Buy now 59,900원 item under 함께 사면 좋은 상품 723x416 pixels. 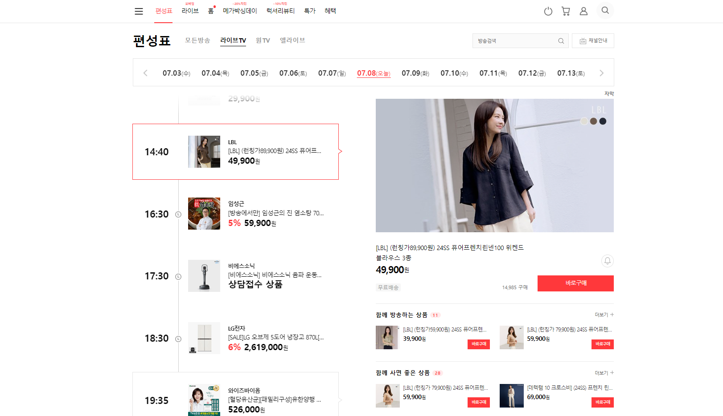point(479,402)
